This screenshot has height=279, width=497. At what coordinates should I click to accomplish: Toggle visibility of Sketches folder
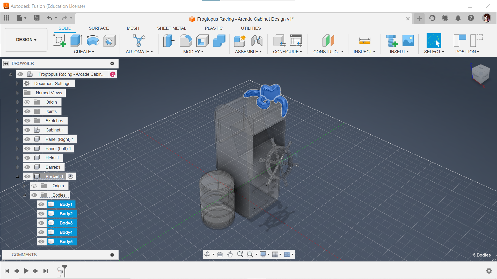point(27,121)
